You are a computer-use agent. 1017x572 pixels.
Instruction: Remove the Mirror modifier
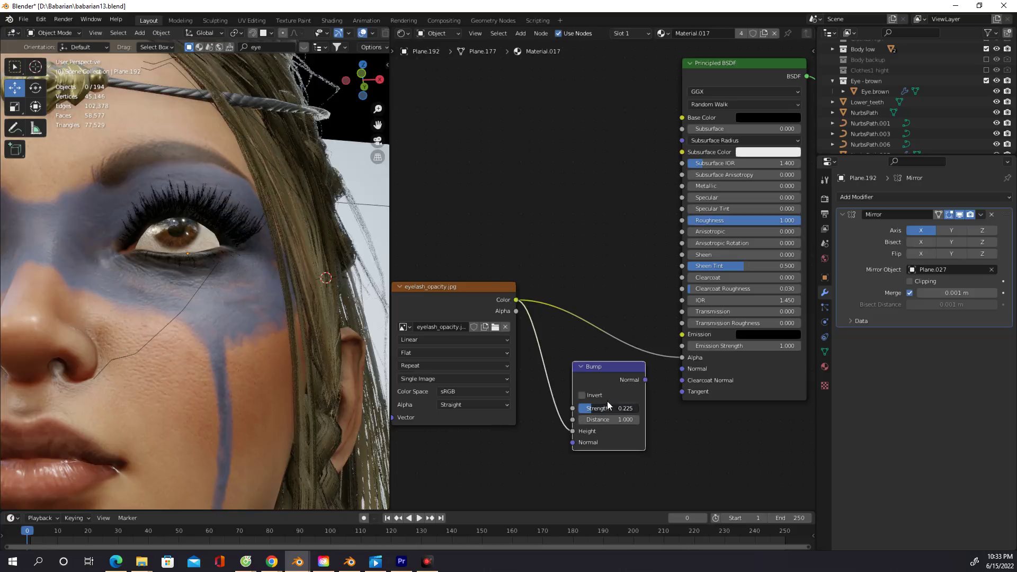click(992, 215)
